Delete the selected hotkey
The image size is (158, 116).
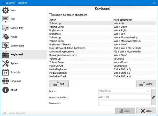coord(146,84)
